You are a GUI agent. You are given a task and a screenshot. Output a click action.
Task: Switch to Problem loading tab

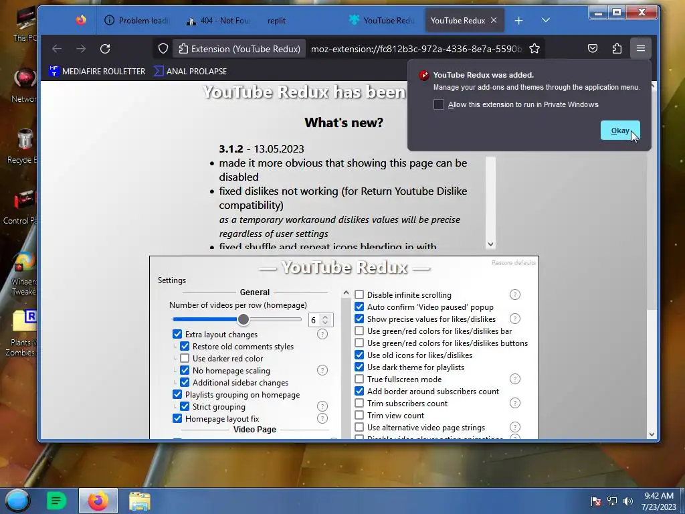click(136, 21)
